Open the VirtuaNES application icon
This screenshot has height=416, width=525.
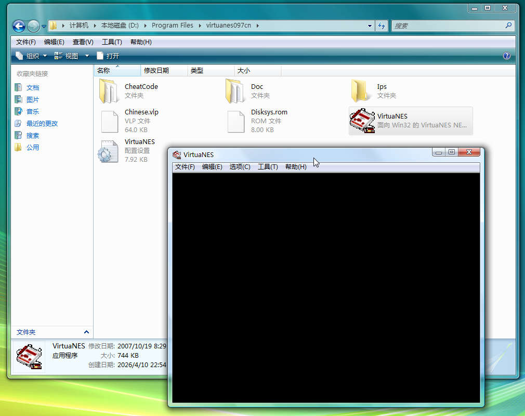(x=362, y=121)
